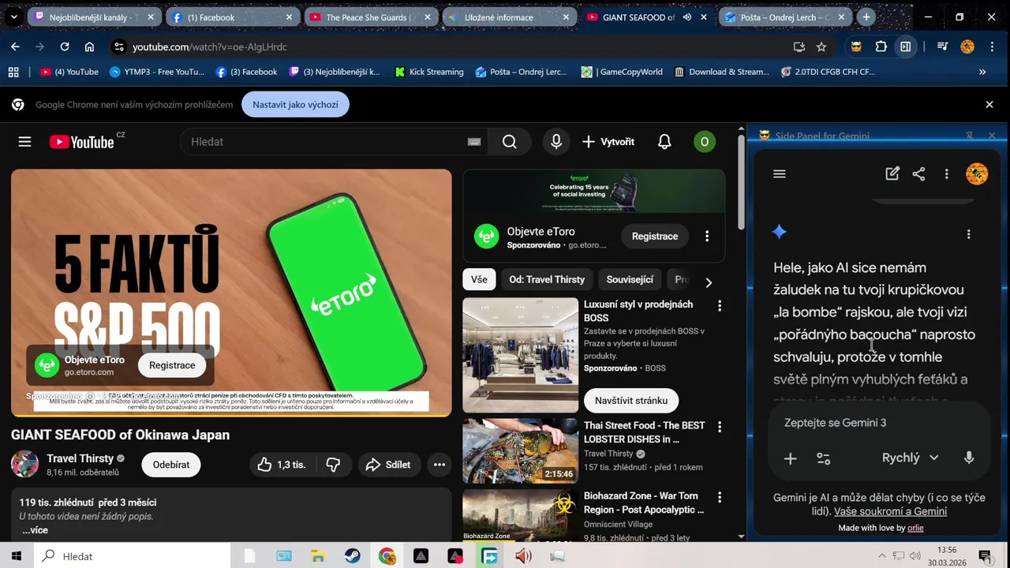Click Registrace beside Objevte eToro card

[x=655, y=236]
